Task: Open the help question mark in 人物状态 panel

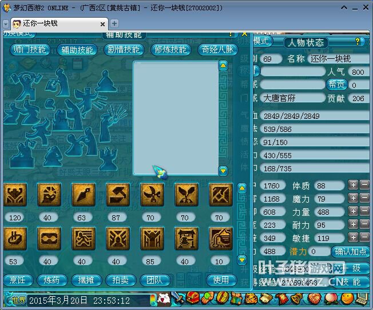Action: click(x=359, y=42)
